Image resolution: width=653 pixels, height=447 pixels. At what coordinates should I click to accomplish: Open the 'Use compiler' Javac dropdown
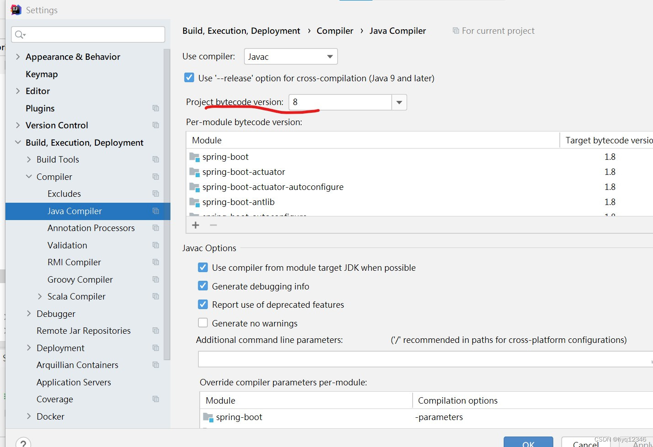tap(329, 56)
